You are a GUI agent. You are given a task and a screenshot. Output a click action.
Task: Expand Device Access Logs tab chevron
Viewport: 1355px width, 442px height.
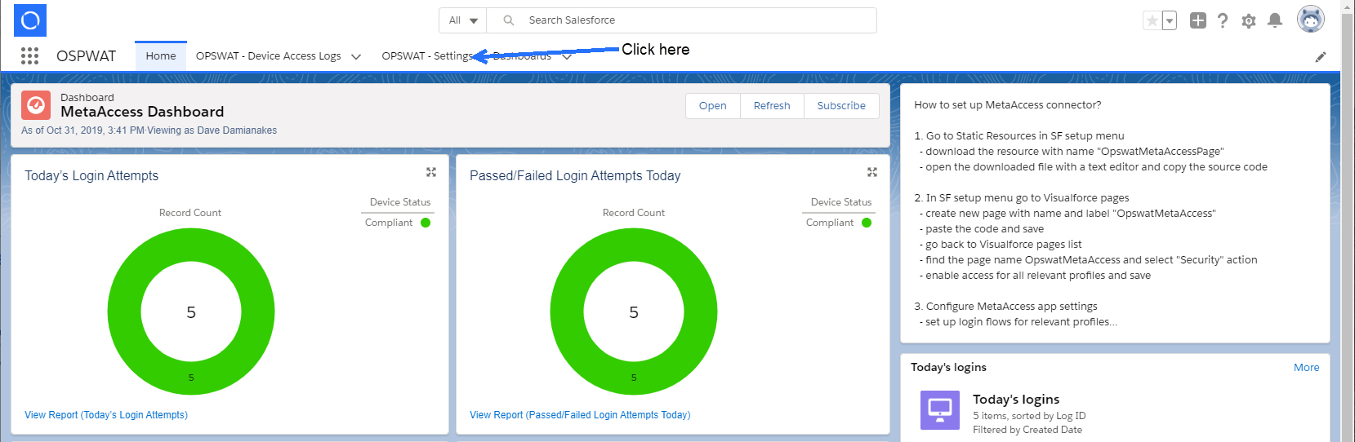pyautogui.click(x=356, y=57)
